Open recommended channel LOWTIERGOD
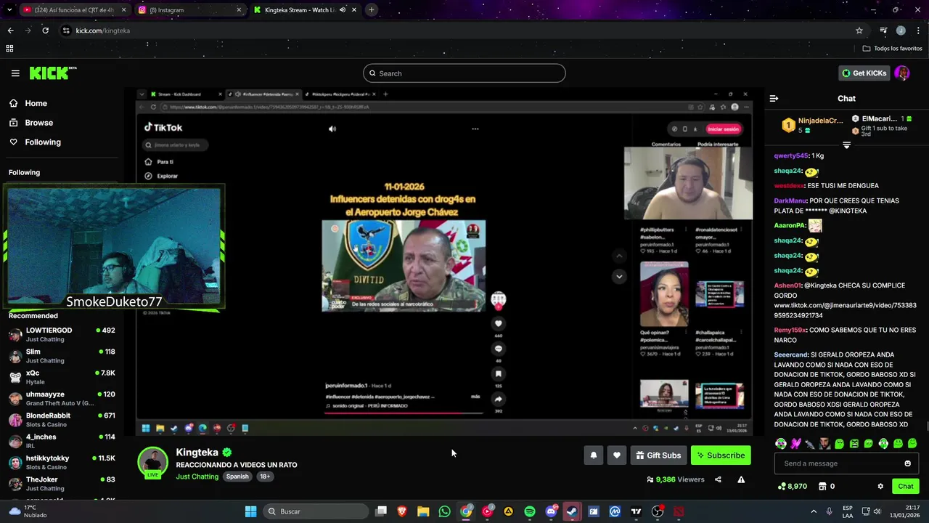The height and width of the screenshot is (523, 929). click(x=62, y=335)
